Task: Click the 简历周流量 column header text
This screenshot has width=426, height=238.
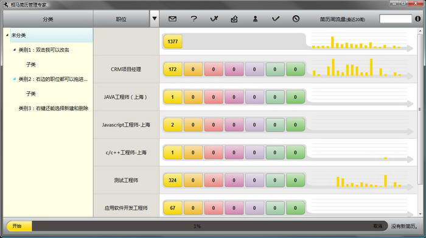Action: pyautogui.click(x=342, y=19)
